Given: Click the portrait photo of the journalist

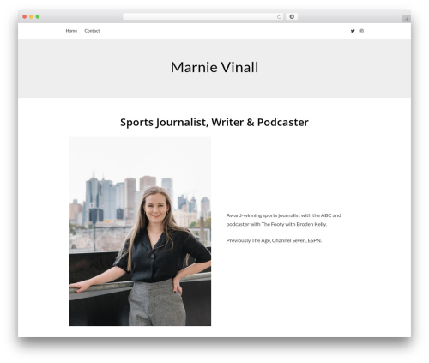Looking at the screenshot, I should click(140, 232).
